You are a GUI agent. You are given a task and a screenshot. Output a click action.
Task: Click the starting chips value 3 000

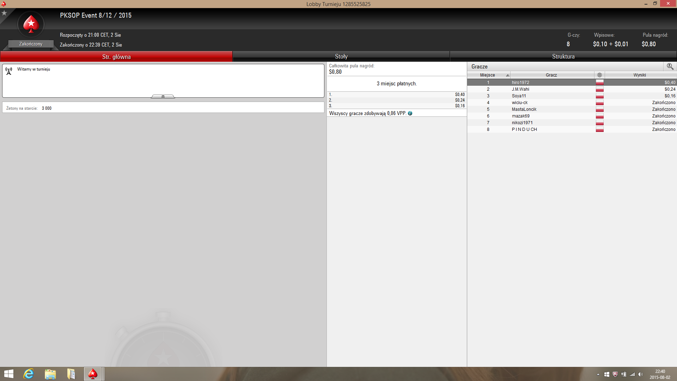coord(47,108)
